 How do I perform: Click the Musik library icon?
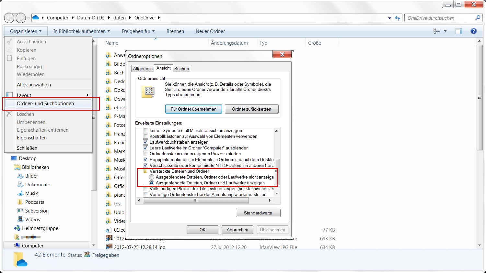20,193
